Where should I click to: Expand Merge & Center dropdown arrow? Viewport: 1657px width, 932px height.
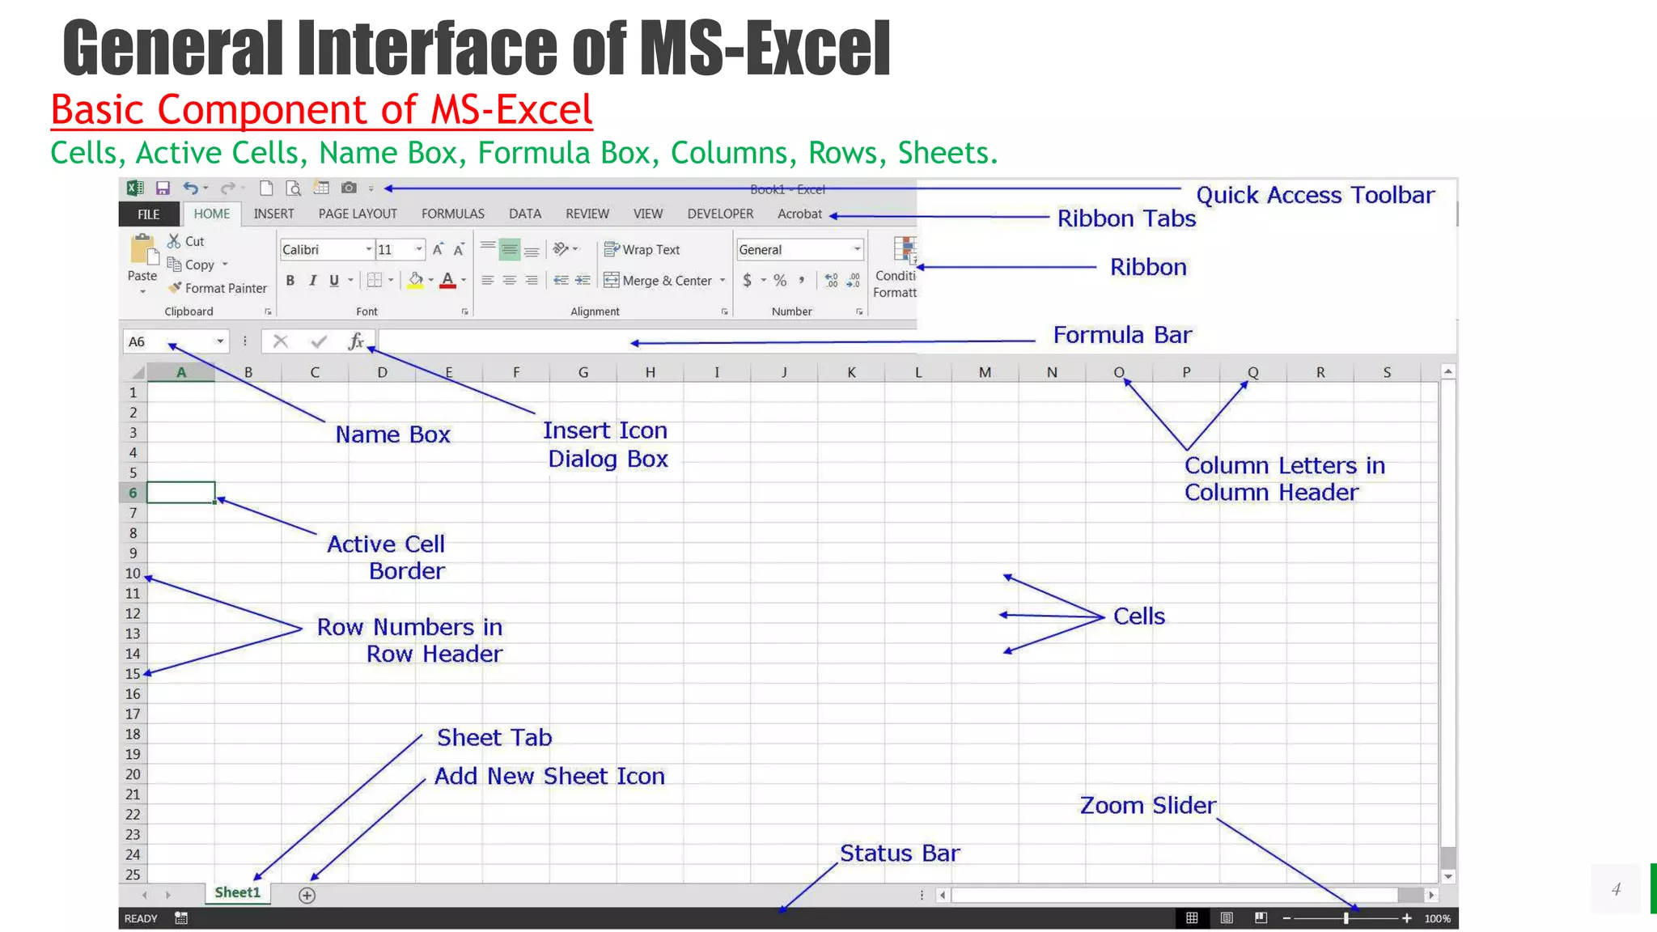tap(723, 281)
